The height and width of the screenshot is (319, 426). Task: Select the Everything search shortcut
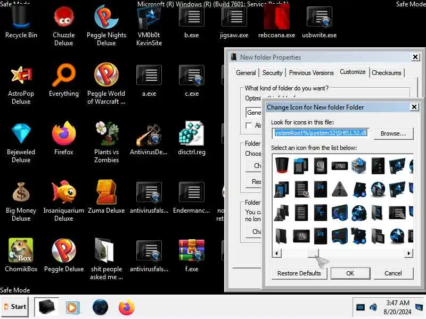(x=63, y=81)
